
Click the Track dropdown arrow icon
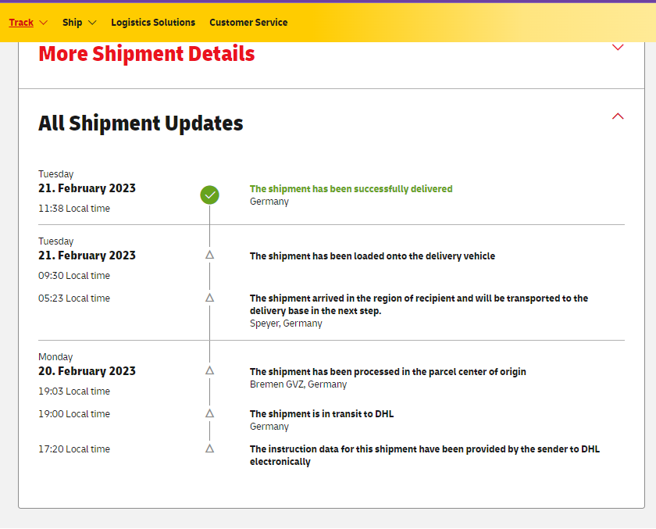(x=43, y=23)
